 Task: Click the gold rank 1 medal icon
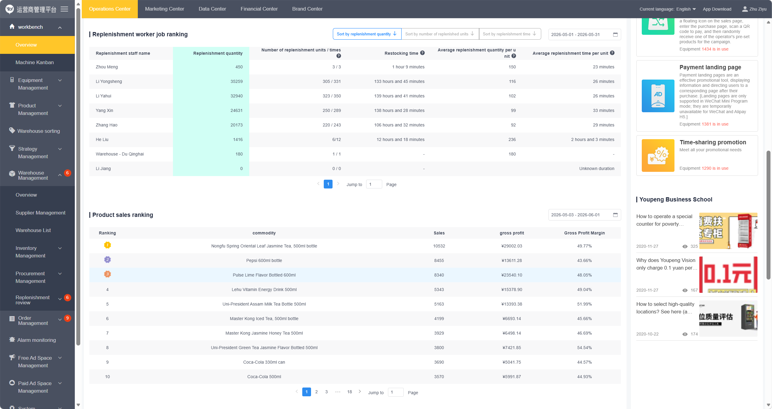point(107,245)
